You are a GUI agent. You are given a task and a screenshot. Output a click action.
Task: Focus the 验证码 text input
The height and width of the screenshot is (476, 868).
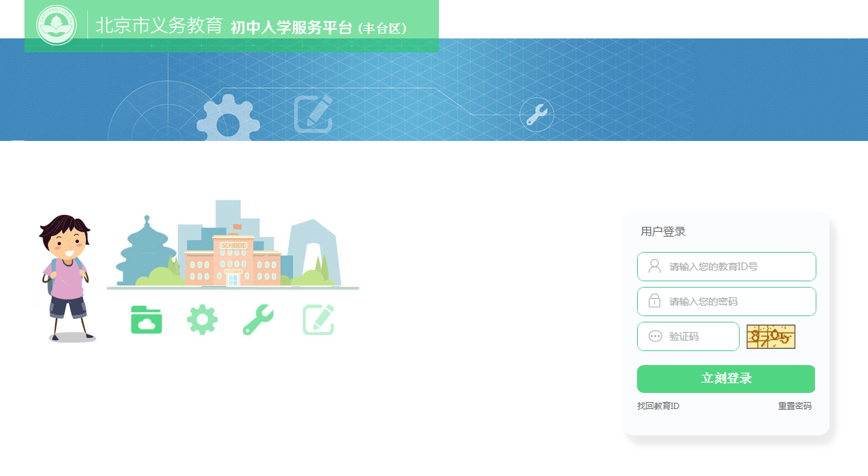click(x=698, y=336)
